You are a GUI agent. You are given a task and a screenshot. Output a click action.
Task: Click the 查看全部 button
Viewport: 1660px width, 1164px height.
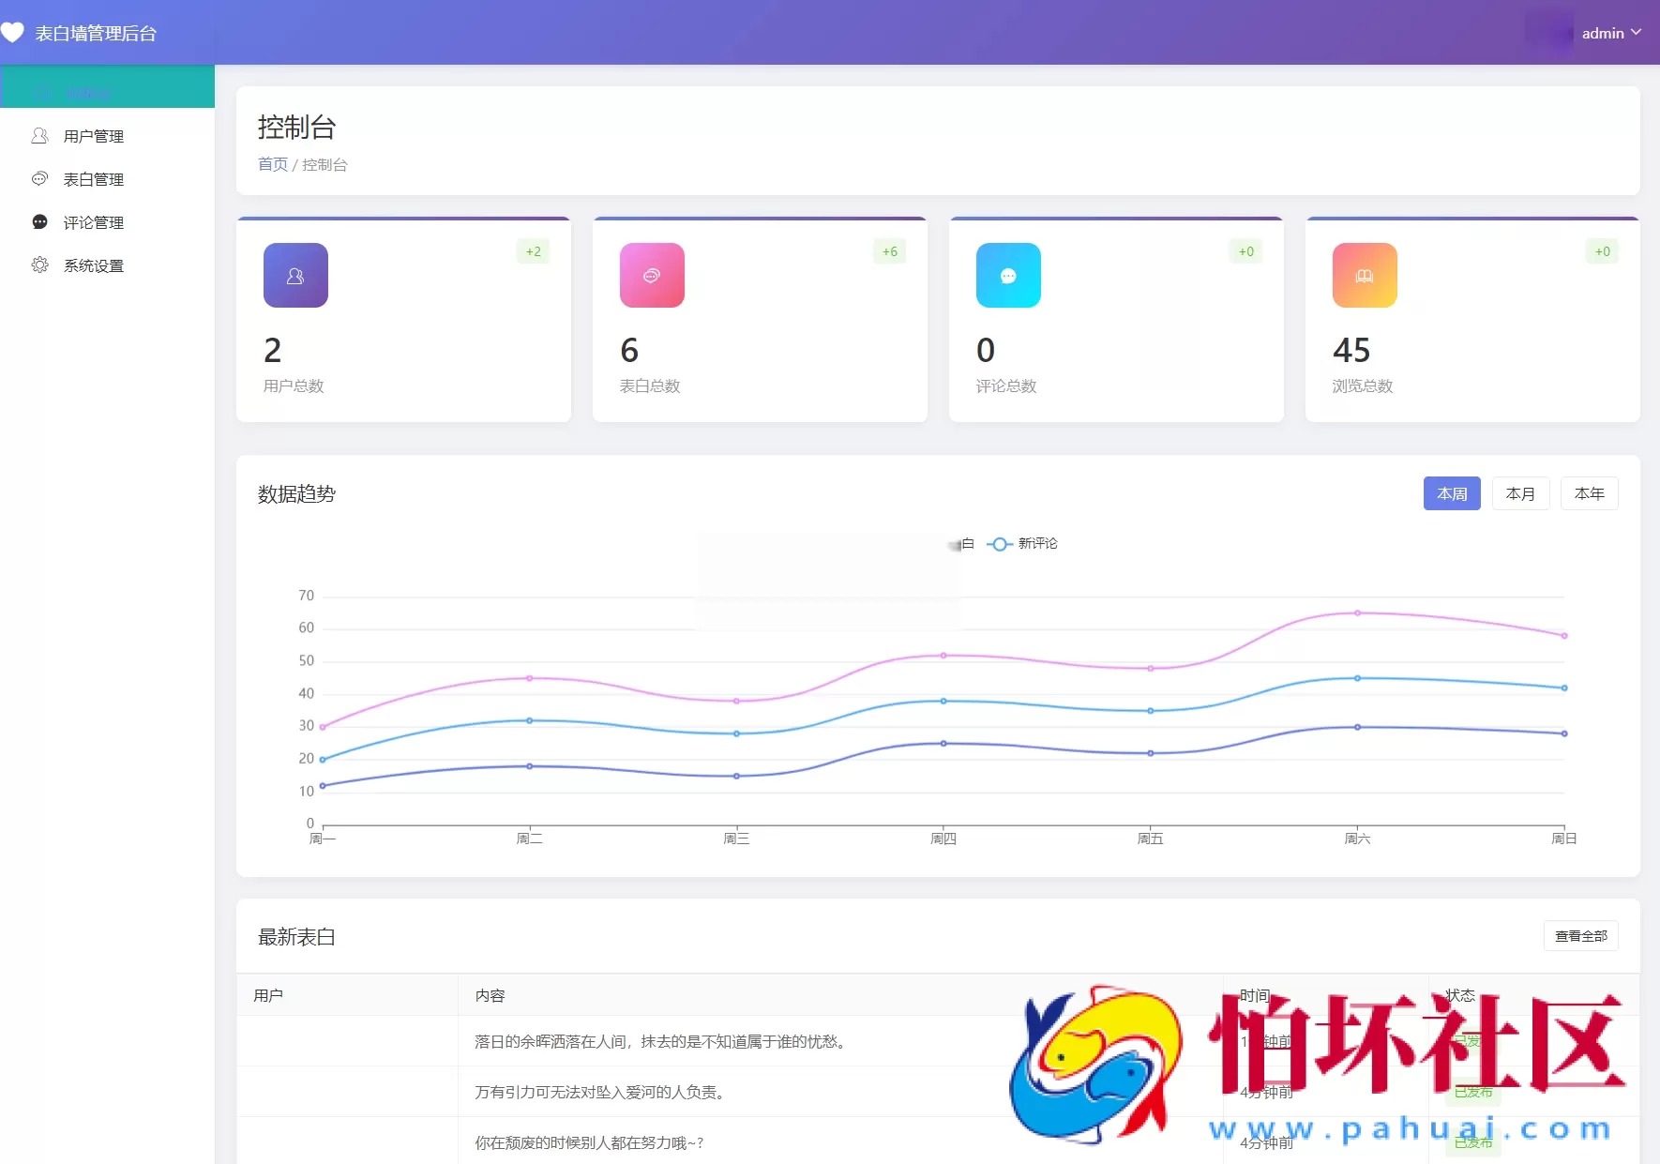click(1579, 935)
